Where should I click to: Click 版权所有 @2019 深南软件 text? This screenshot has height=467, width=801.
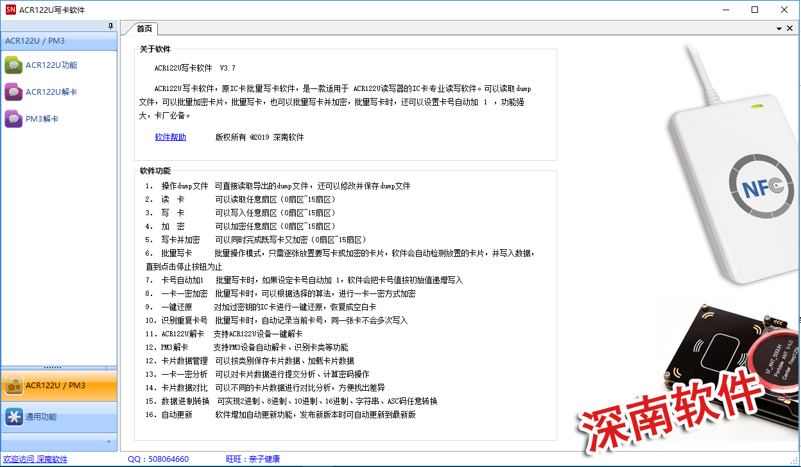[x=259, y=137]
